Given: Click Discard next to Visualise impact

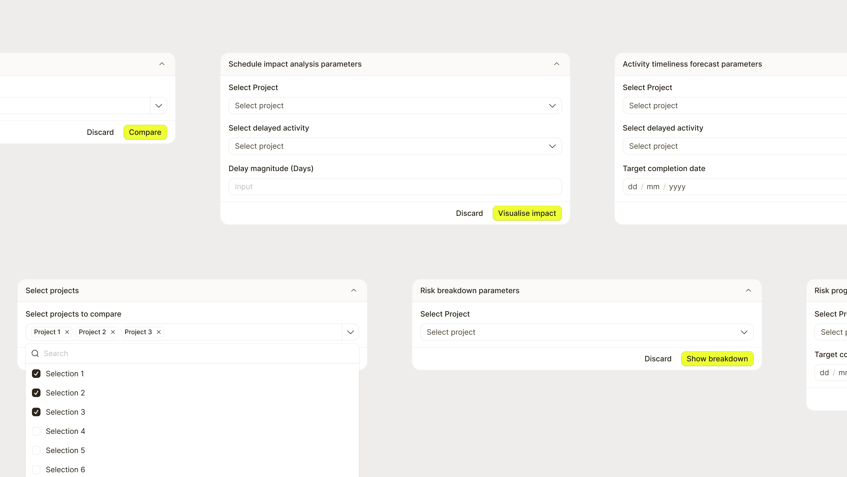Looking at the screenshot, I should 469,213.
